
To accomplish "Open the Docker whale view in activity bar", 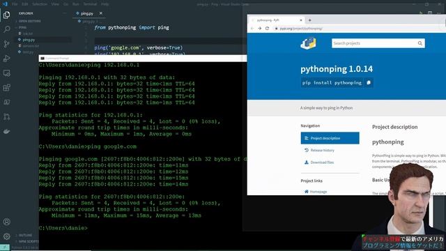I will tap(6, 132).
